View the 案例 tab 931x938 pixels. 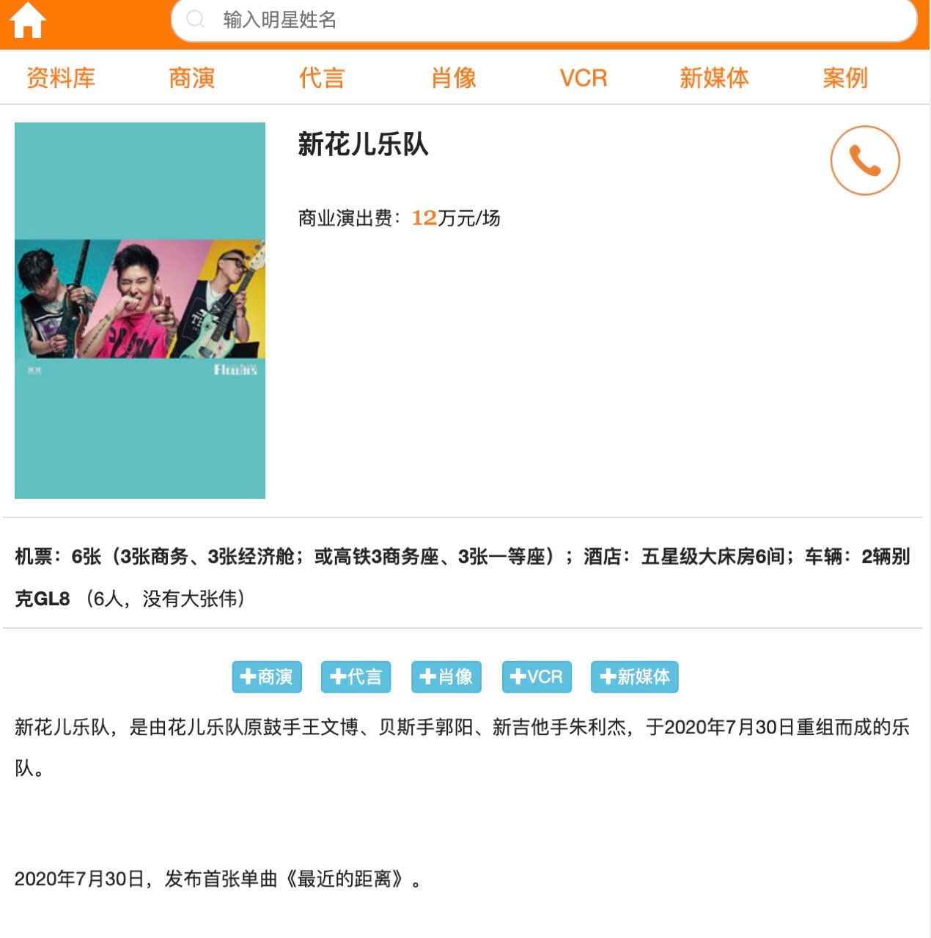pos(844,78)
